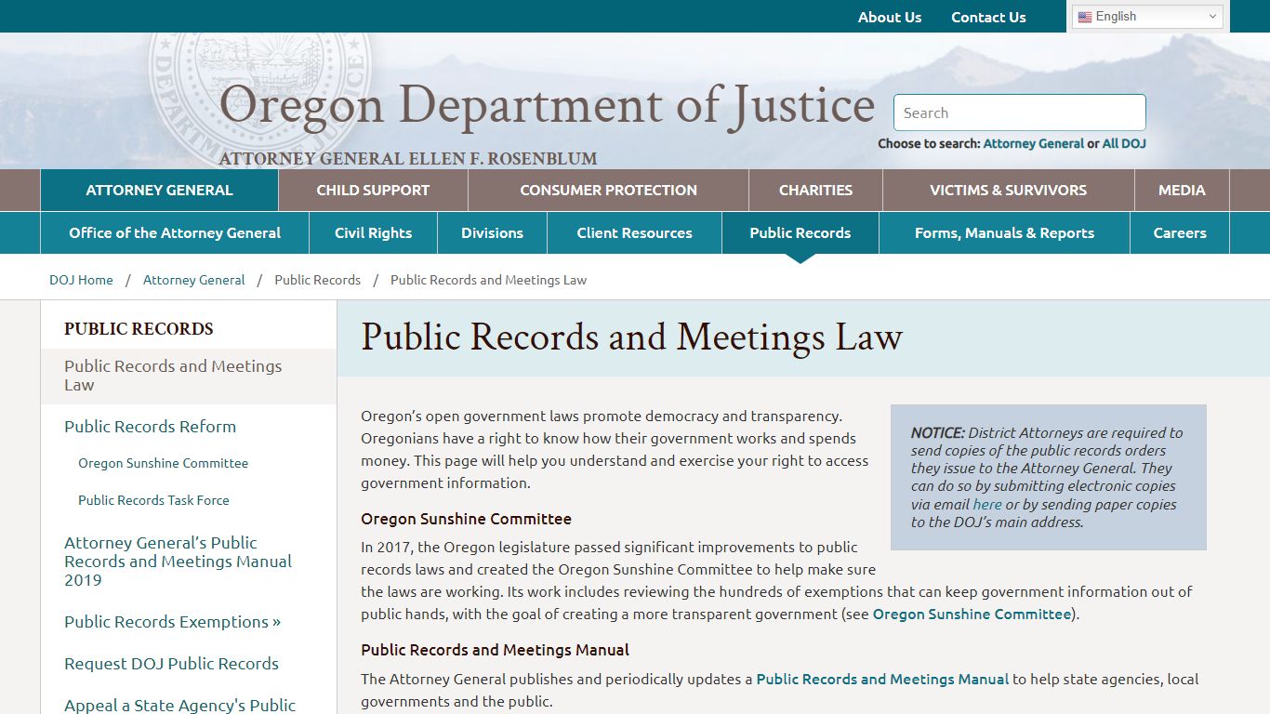
Task: Open the Client Resources submenu
Action: coord(634,232)
